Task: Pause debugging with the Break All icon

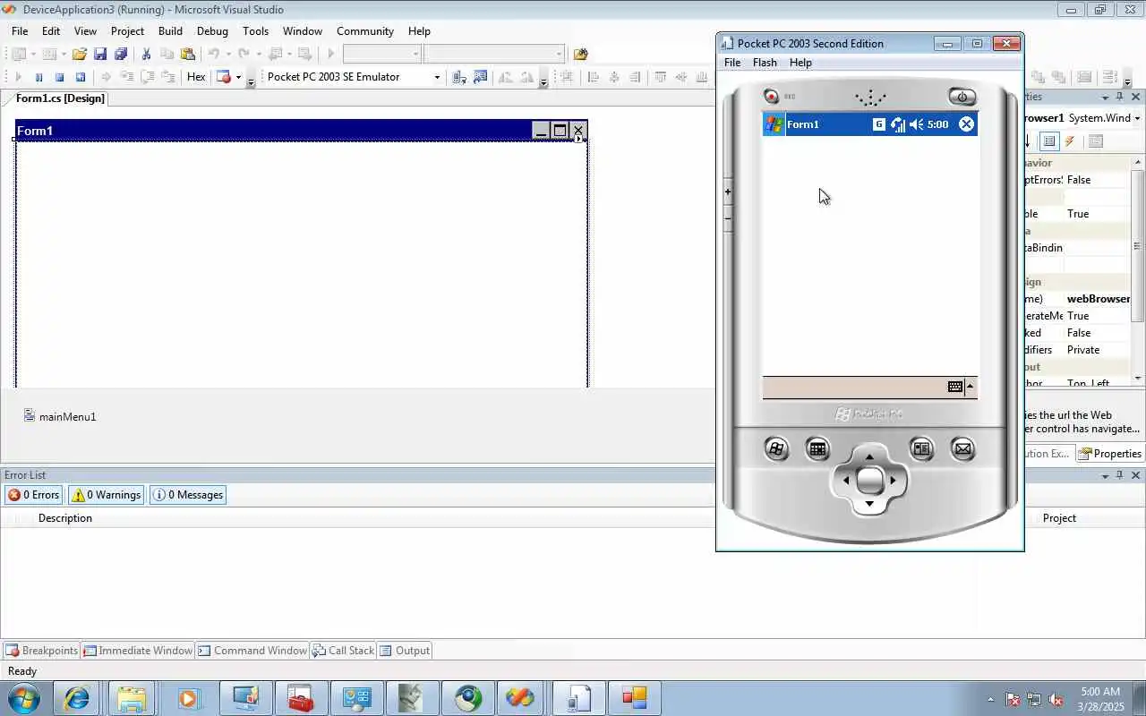Action: point(38,77)
